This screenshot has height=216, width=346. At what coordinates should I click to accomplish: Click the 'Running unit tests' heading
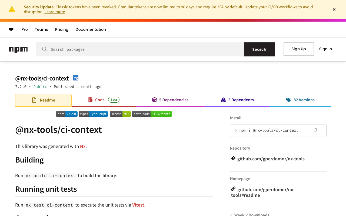pos(46,189)
